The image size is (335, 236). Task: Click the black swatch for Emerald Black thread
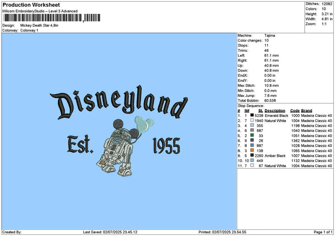(252, 115)
